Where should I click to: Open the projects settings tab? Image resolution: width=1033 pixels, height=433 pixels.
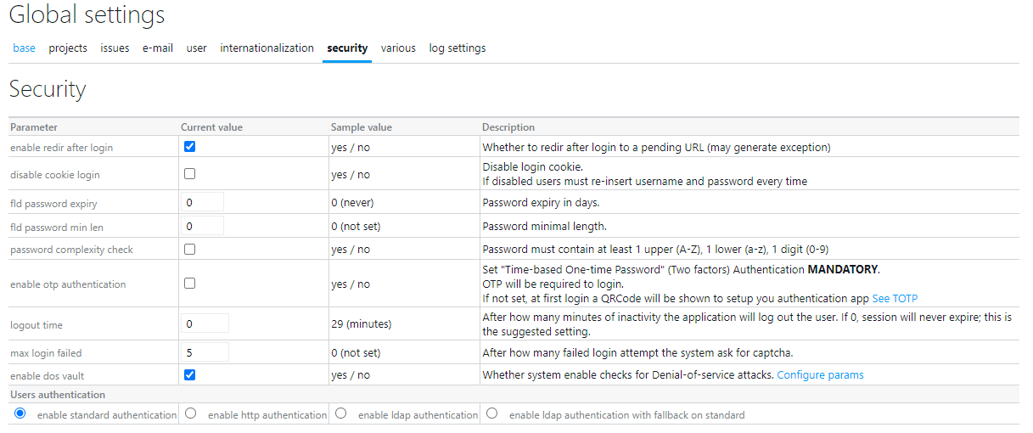click(68, 48)
